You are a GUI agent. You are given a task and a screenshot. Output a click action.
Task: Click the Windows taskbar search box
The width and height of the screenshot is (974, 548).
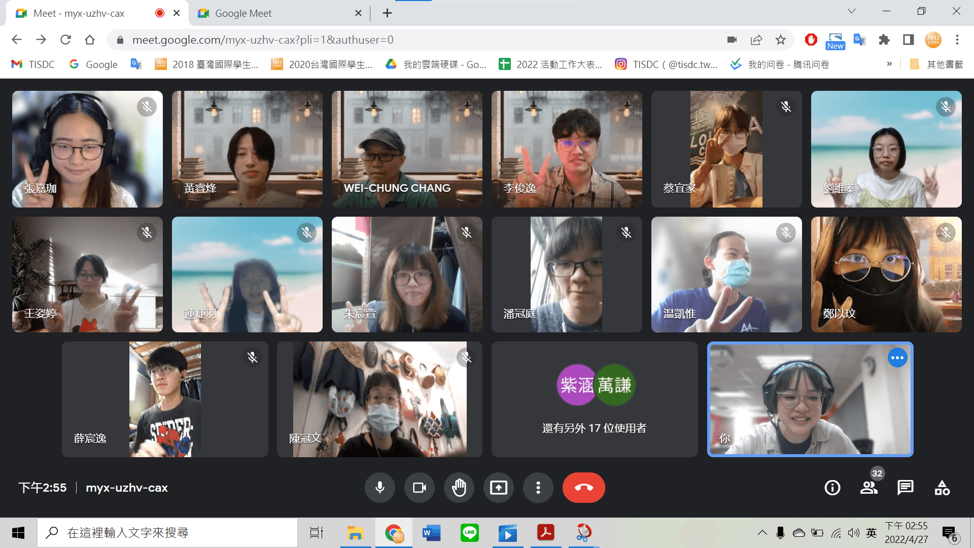167,533
